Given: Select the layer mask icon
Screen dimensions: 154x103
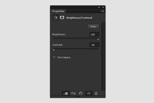Looking at the screenshot, I should 62,18.
